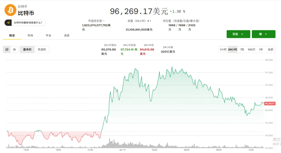Click the 97.000K price axis label
The image size is (281, 153).
click(x=269, y=85)
